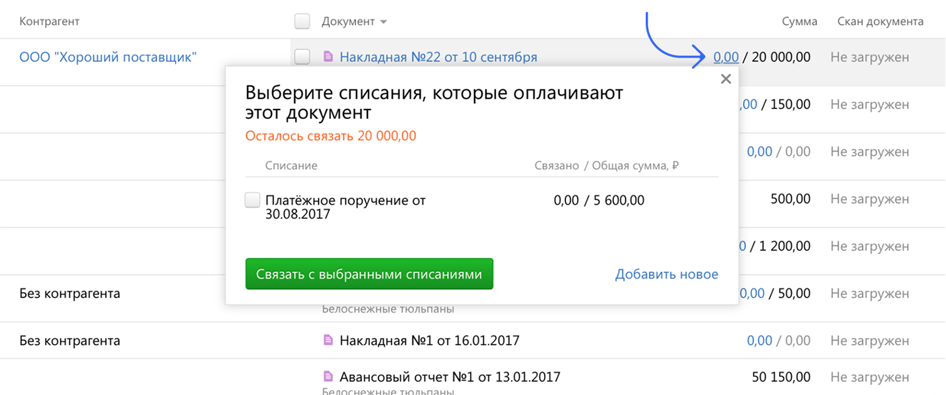Open Авансовый отчет №1 от 13.01.2017
Viewport: 946px width, 395px height.
tap(449, 377)
